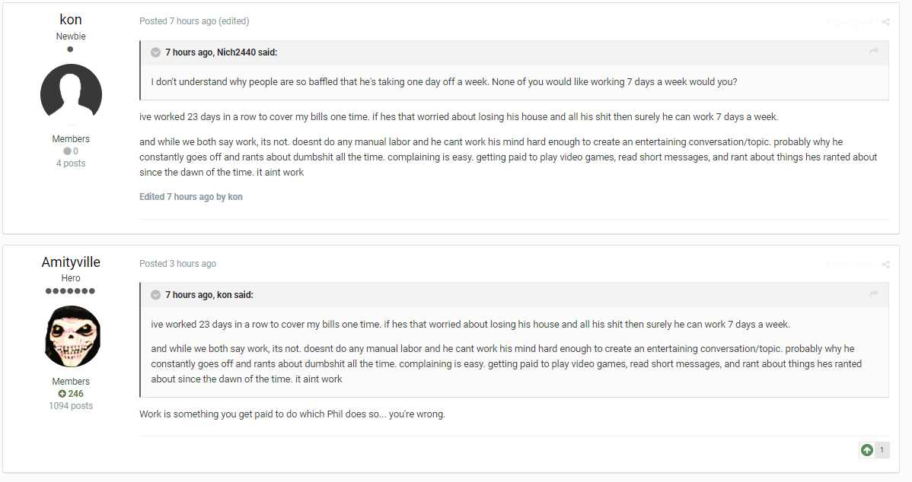
Task: Go to original Nich2440 quote via arrow icon
Action: click(873, 52)
